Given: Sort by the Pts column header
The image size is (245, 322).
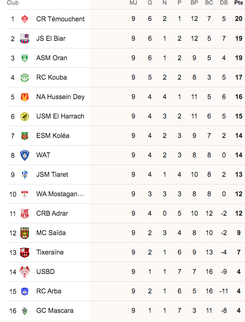Looking at the screenshot, I should pos(239,3).
